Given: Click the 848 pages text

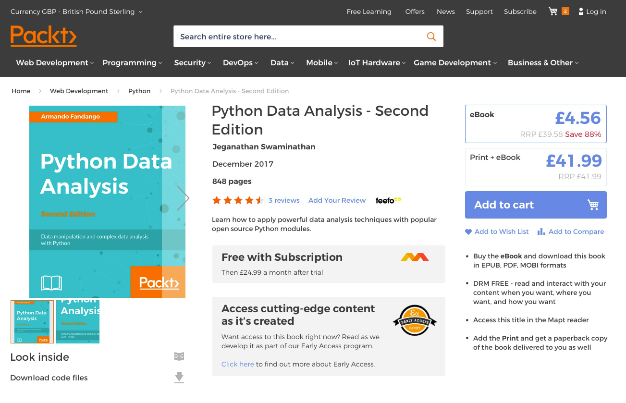Looking at the screenshot, I should point(232,181).
